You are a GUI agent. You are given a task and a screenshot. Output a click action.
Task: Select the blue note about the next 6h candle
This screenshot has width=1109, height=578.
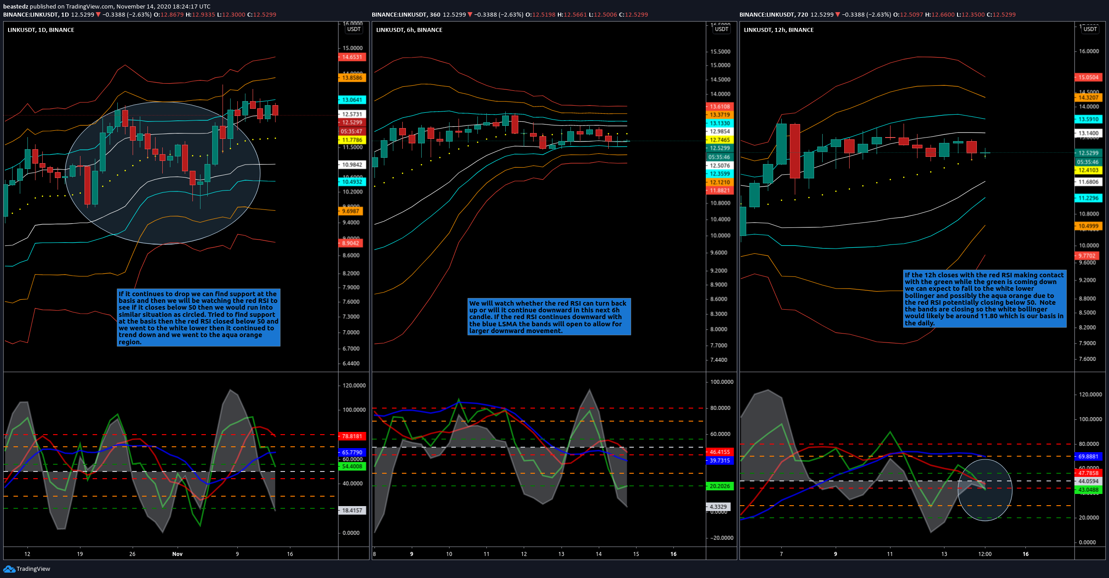coord(549,317)
